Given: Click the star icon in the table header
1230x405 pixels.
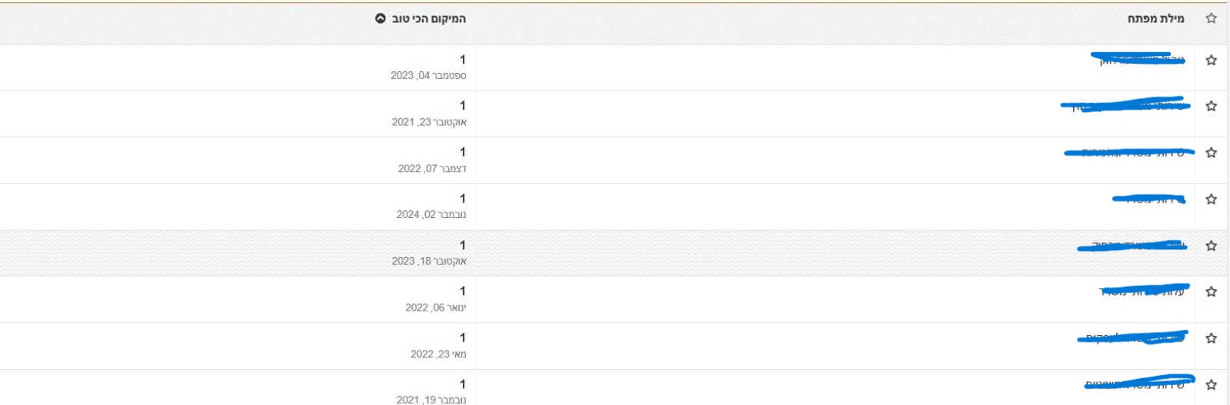Looking at the screenshot, I should coord(1212,18).
